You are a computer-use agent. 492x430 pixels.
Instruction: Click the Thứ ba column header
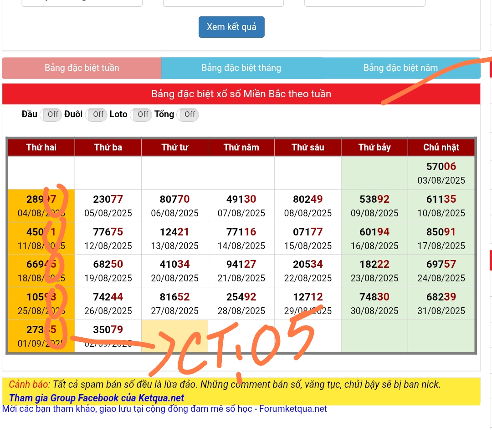tap(108, 147)
